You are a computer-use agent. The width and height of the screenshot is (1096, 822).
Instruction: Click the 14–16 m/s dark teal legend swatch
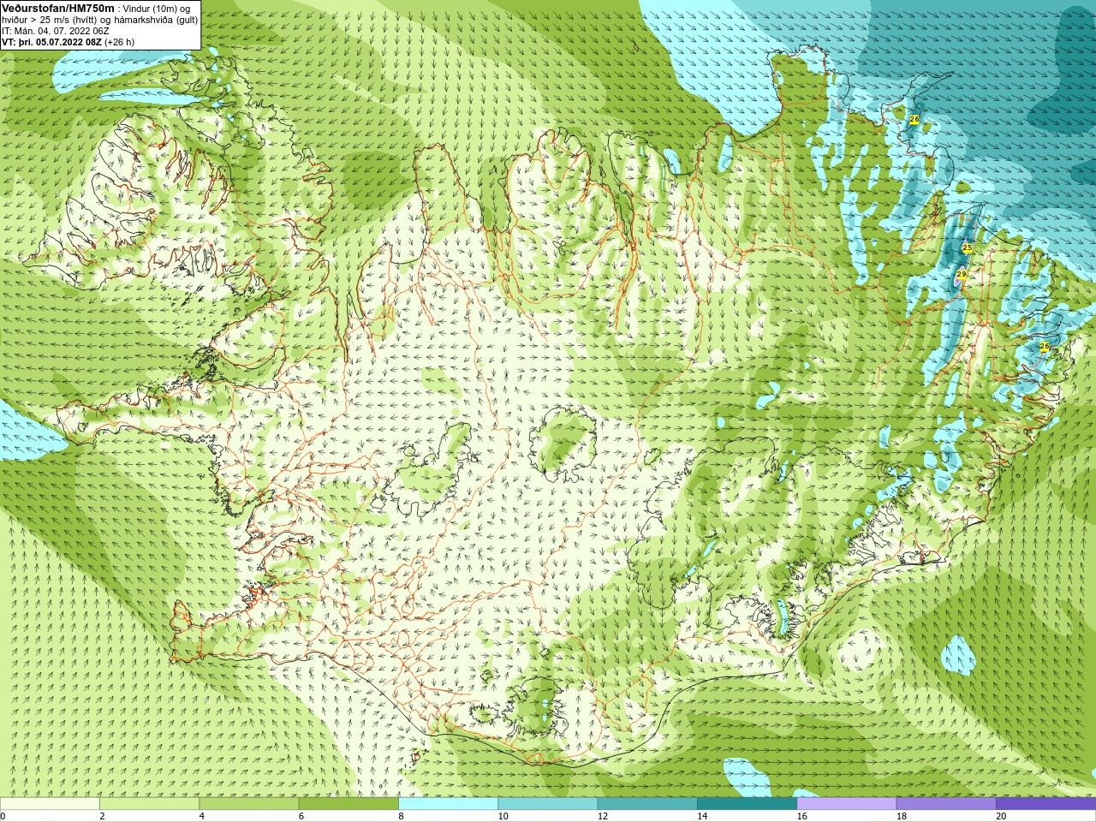[747, 804]
